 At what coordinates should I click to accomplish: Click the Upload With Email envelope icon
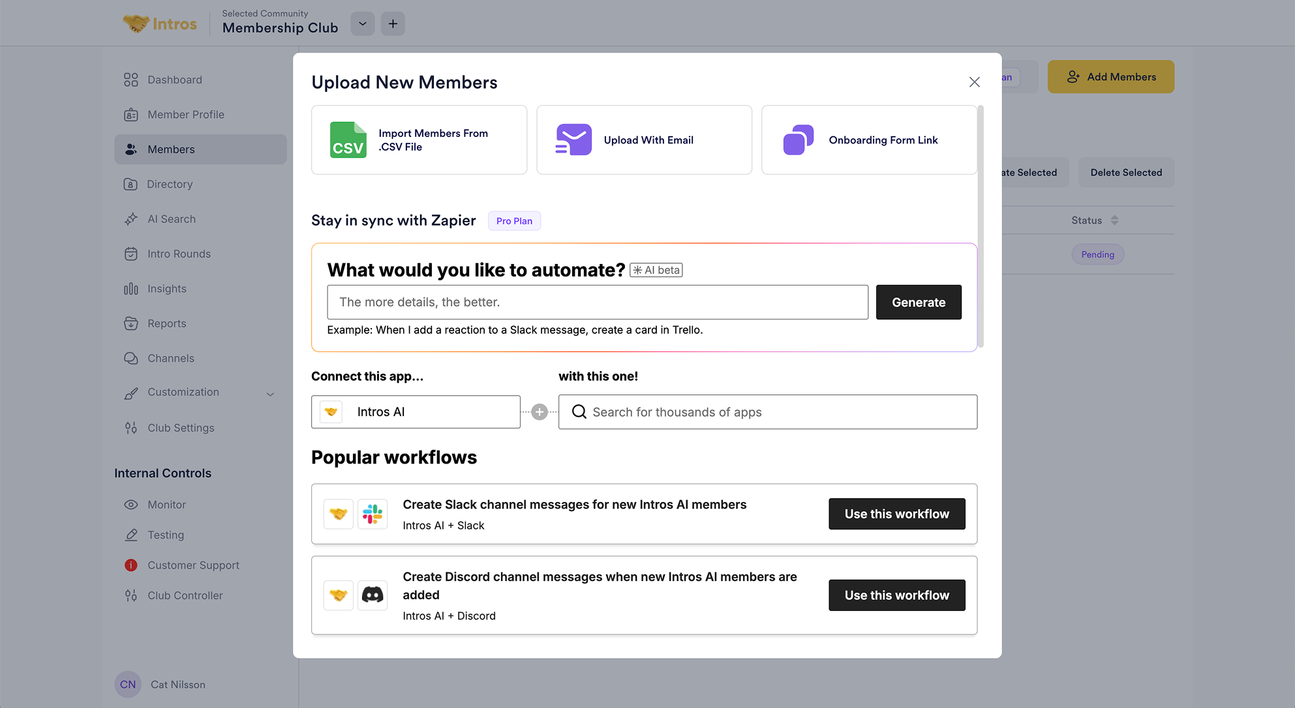click(573, 140)
